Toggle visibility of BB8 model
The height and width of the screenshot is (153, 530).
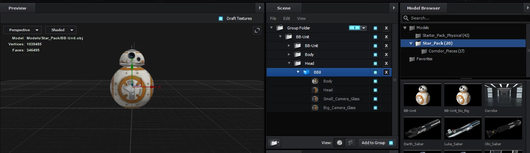coord(375,72)
